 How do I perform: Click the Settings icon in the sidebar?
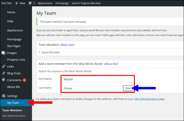(x=3, y=96)
